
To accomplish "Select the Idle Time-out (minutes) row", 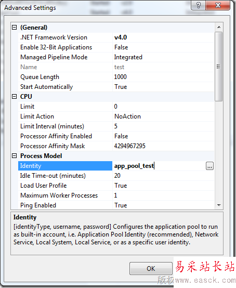I will click(116, 176).
